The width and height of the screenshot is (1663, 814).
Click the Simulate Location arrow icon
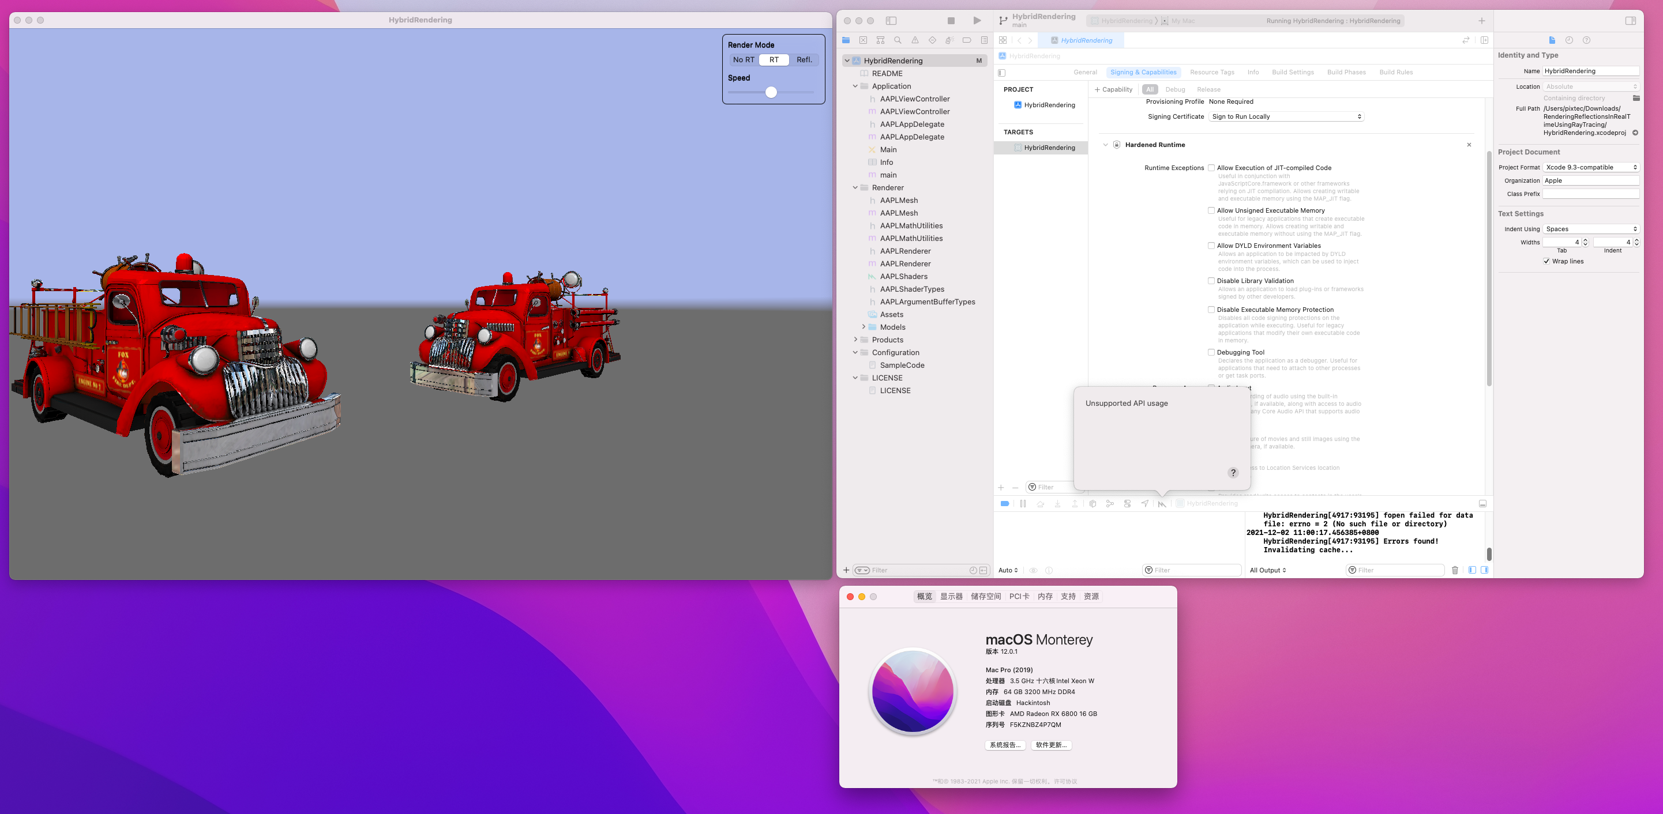[x=1144, y=504]
